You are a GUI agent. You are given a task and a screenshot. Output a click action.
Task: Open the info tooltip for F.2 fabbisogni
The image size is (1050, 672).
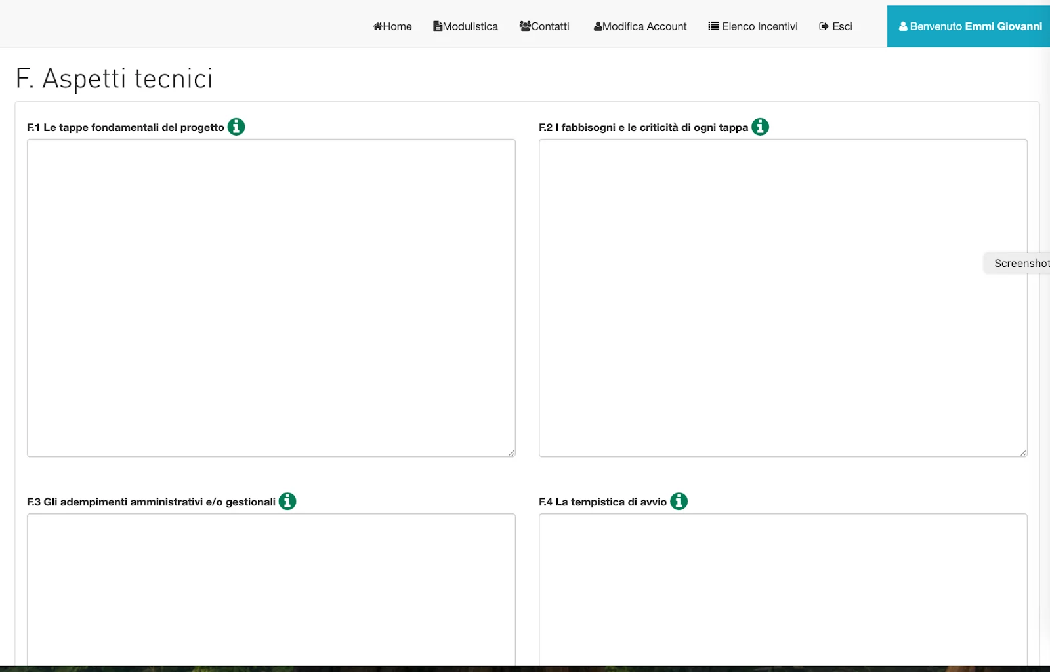point(760,127)
